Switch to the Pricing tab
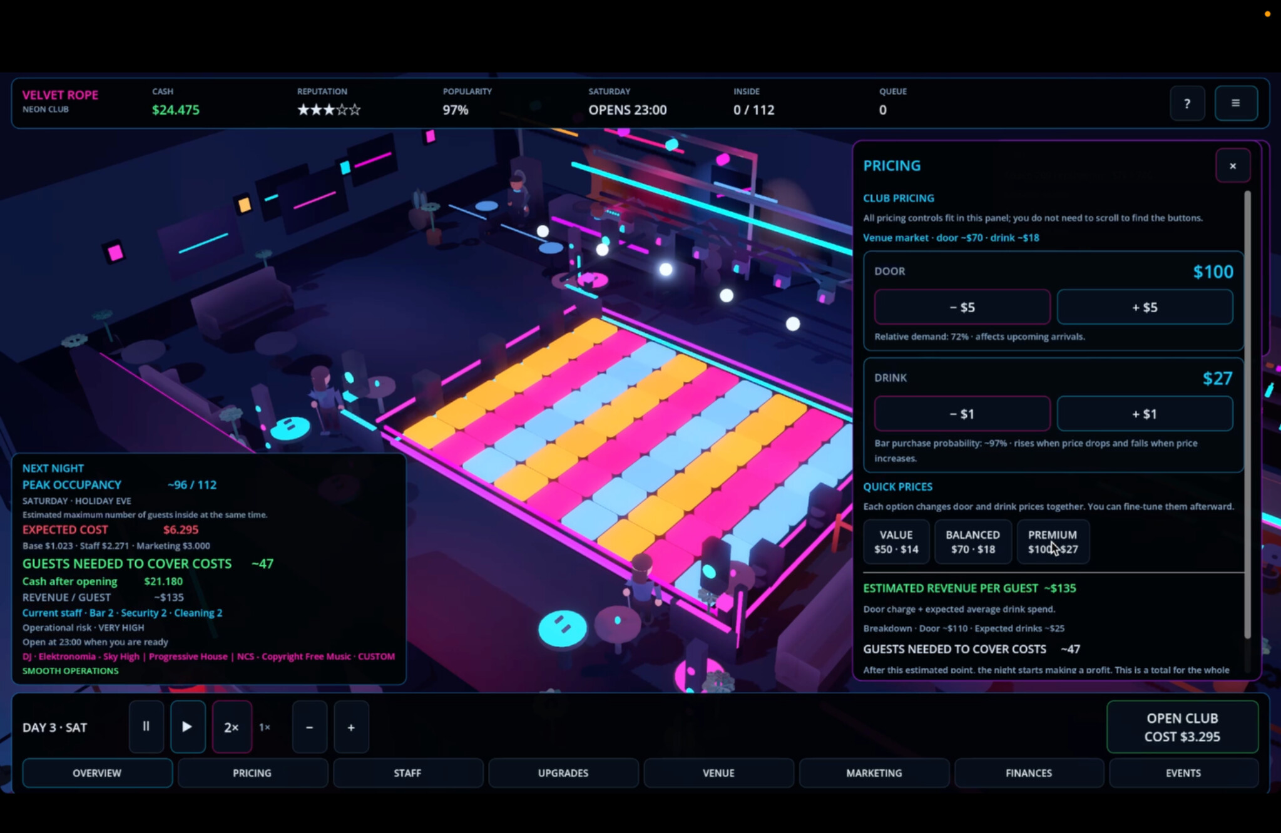 tap(252, 773)
